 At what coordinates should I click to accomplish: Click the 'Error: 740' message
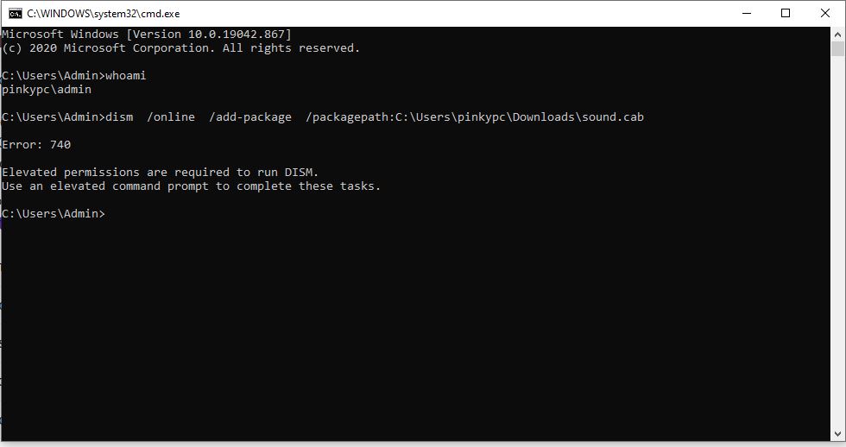tap(36, 144)
